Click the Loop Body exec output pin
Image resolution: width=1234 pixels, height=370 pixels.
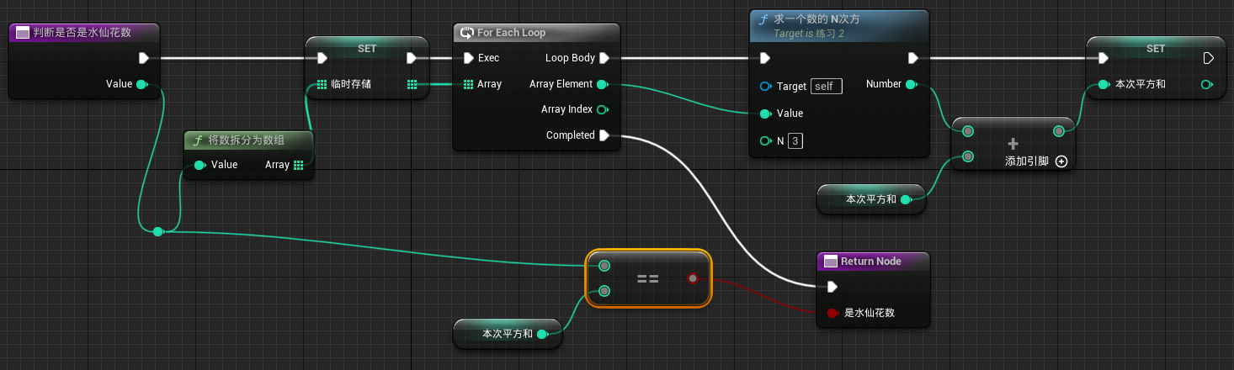coord(604,59)
